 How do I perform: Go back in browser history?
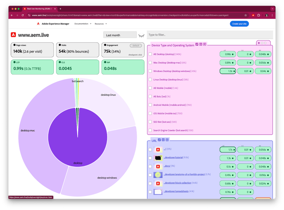pos(12,15)
